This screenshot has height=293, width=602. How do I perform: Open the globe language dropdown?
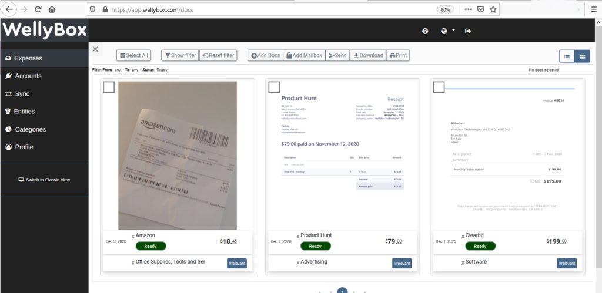click(447, 31)
